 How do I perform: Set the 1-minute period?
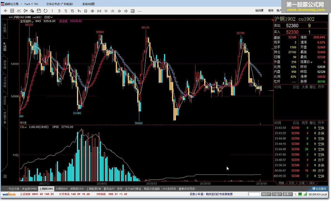pyautogui.click(x=52, y=11)
